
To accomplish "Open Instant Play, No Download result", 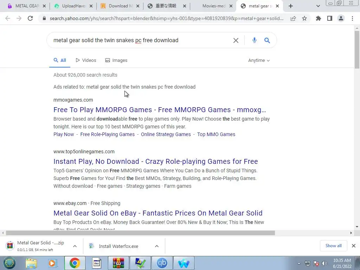I will click(156, 161).
